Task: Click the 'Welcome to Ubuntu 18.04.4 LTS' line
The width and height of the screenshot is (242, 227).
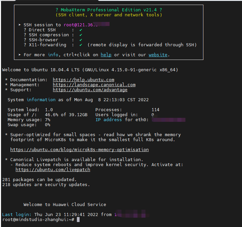Action: 90,70
